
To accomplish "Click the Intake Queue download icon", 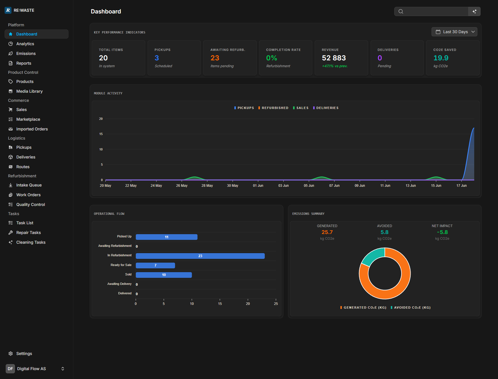I will [x=11, y=185].
